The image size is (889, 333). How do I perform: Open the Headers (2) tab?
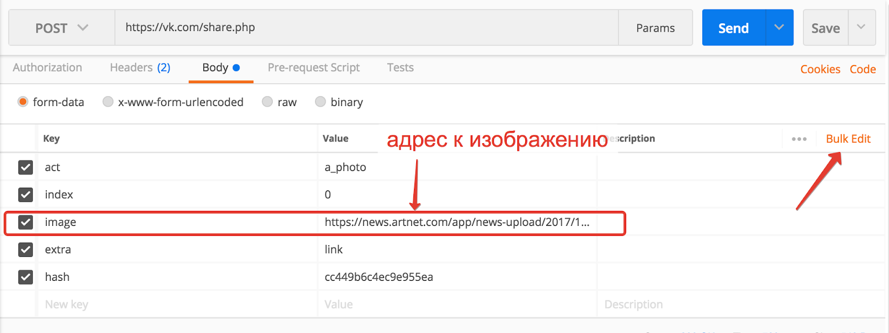(140, 68)
